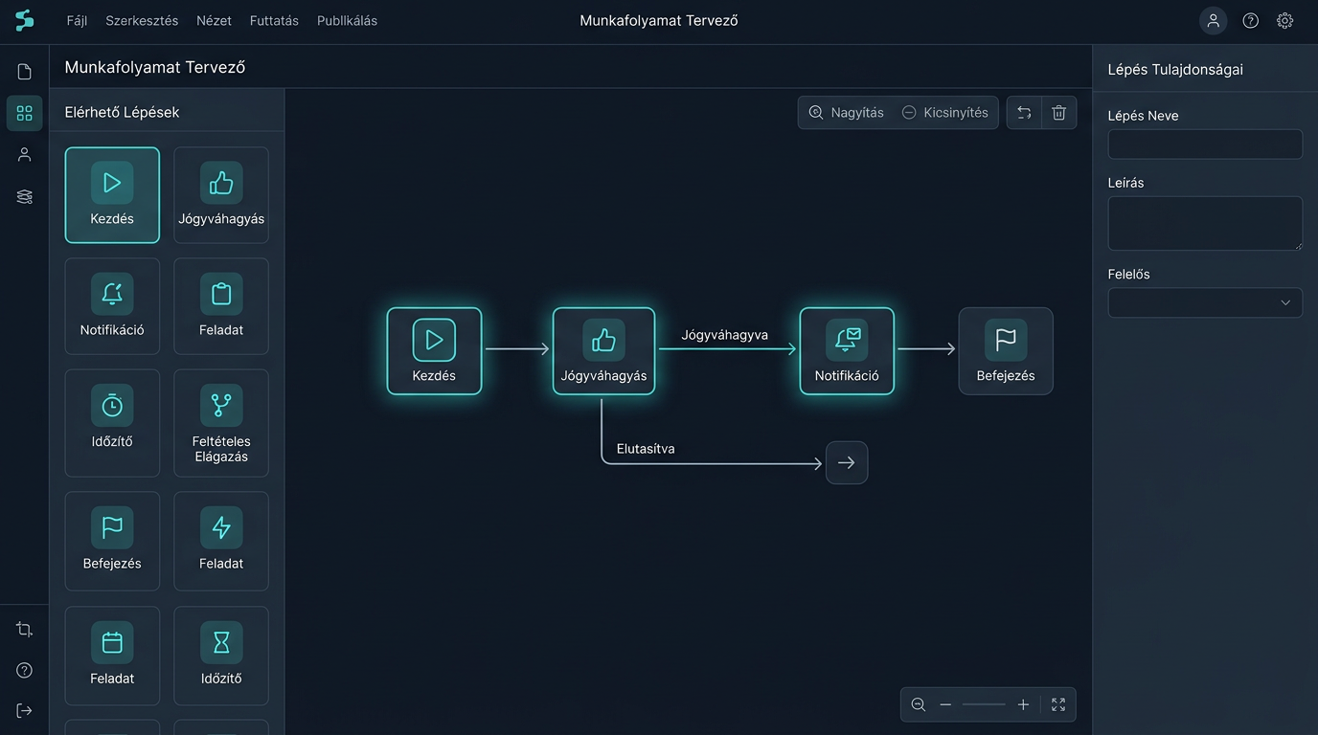Open the settings gear in the top bar

tap(1285, 20)
